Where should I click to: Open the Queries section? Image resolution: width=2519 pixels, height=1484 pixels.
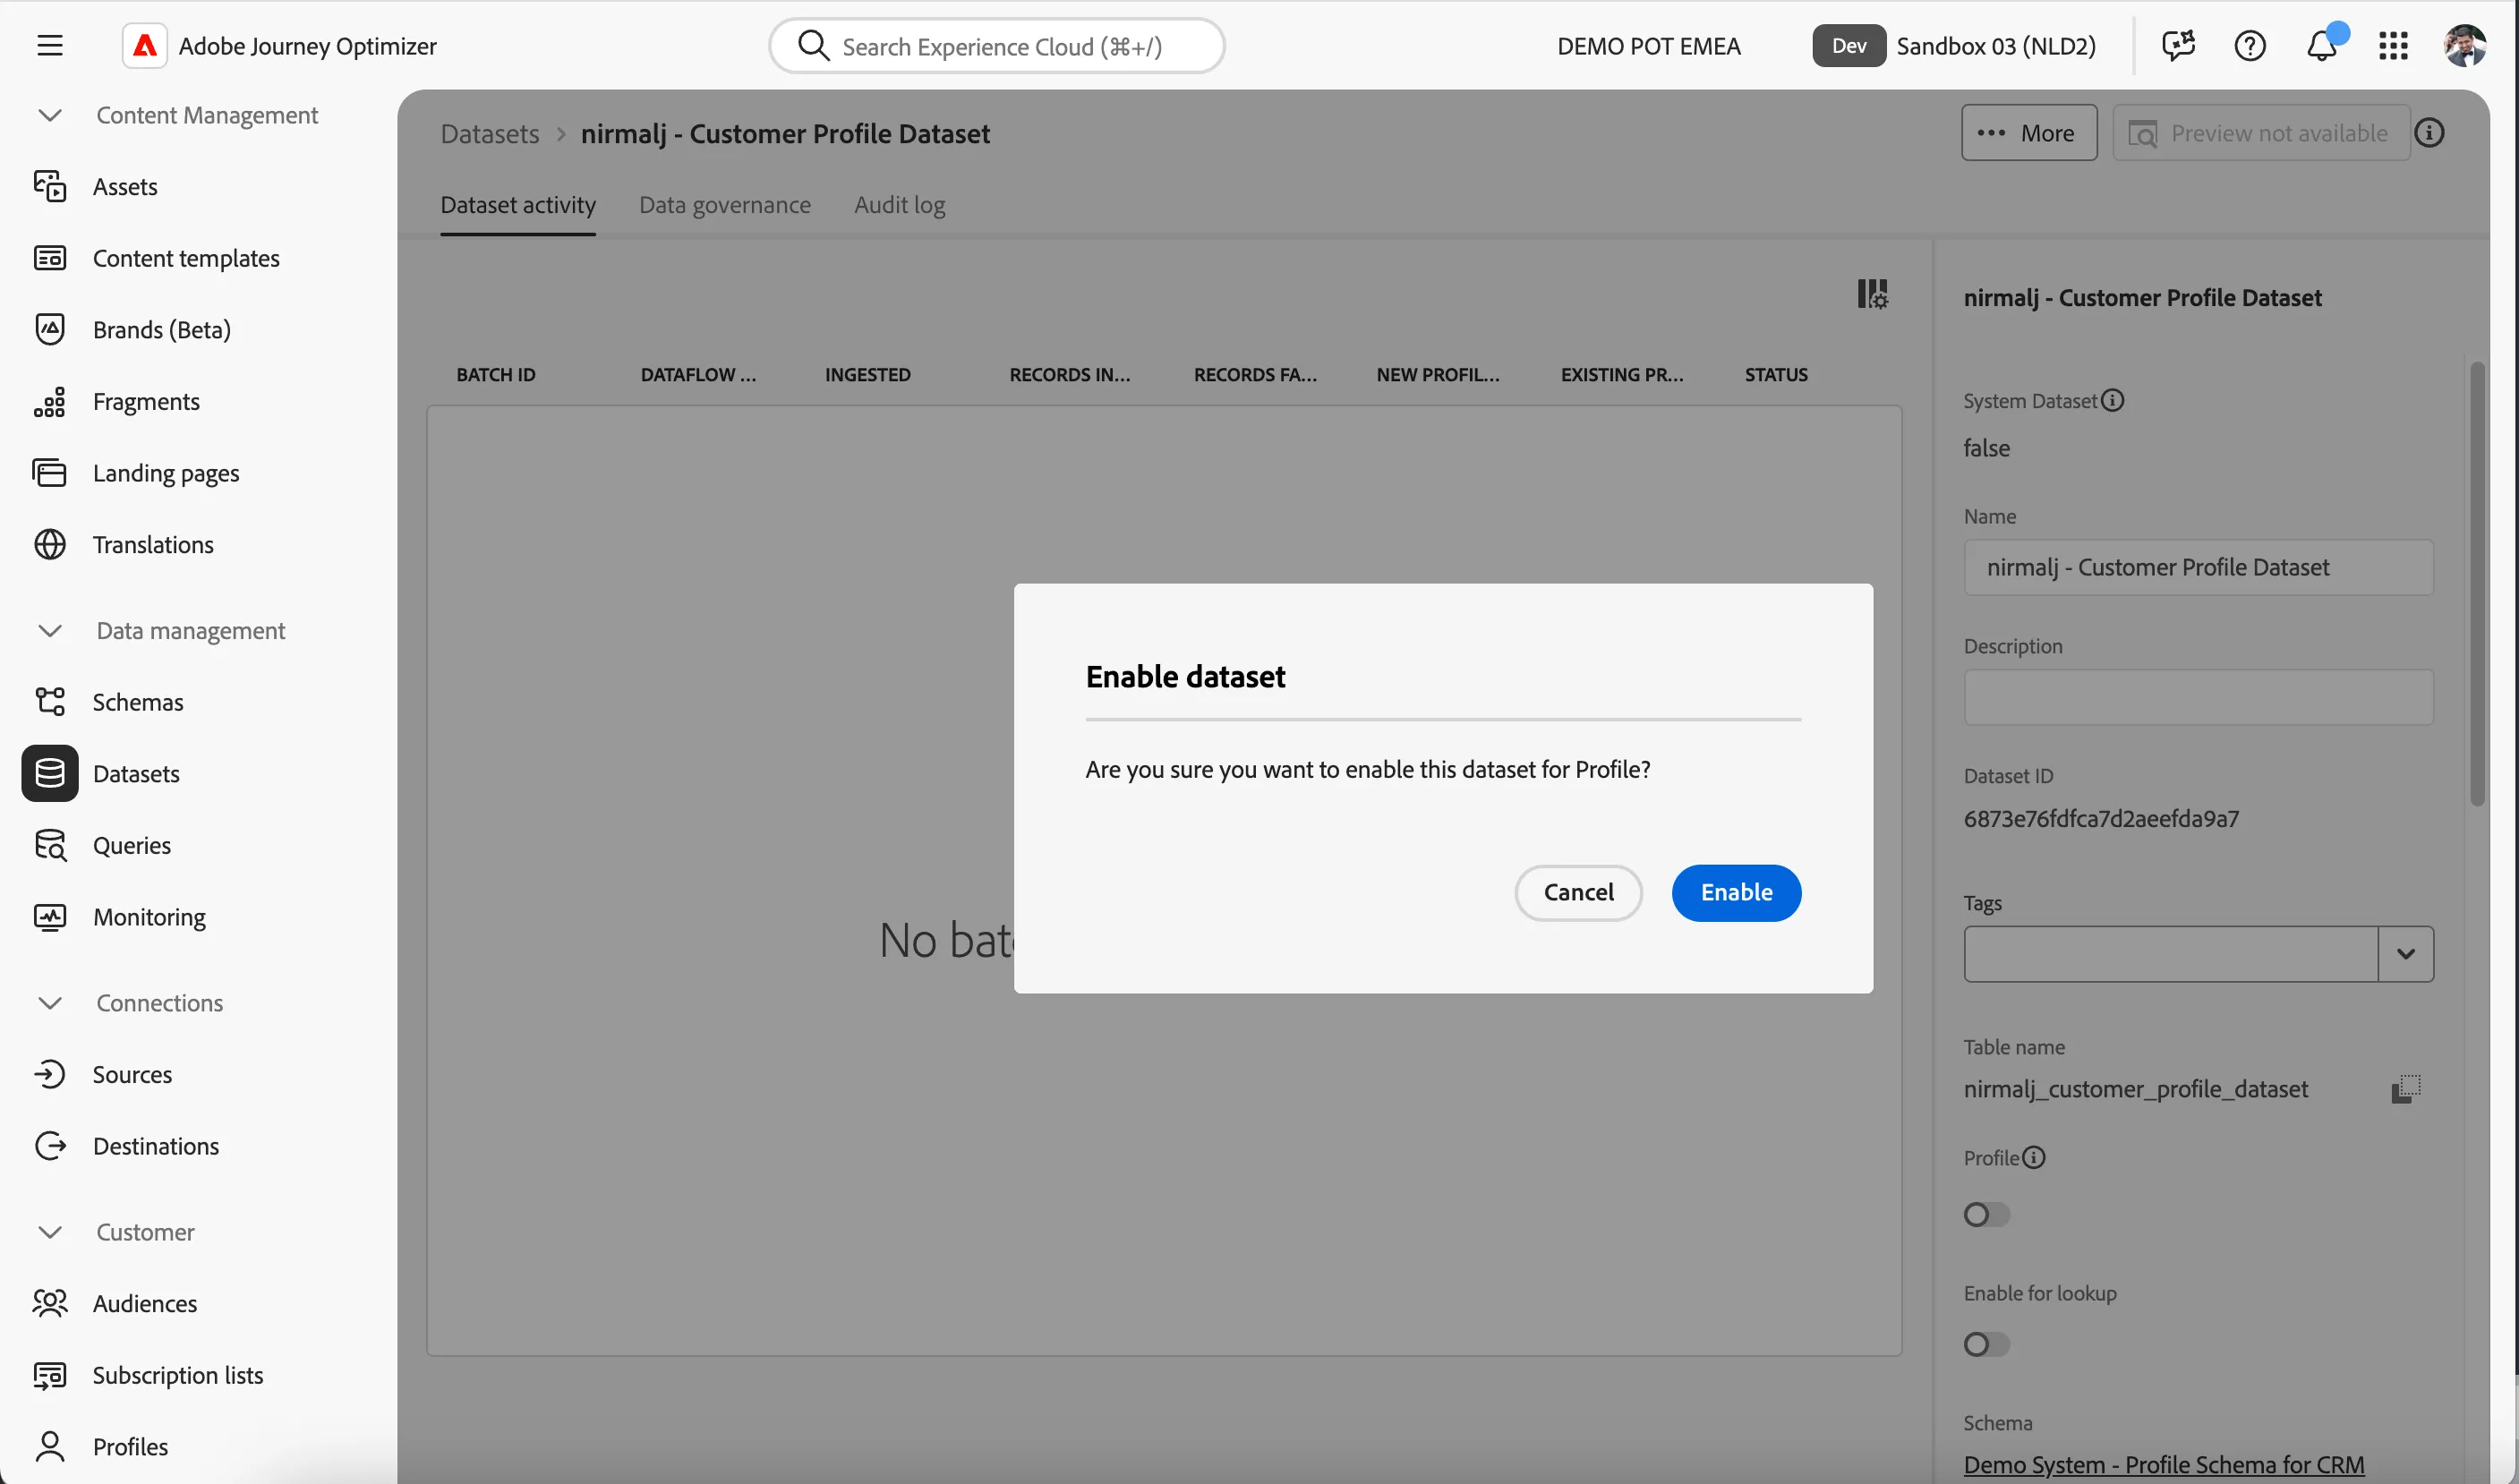coord(132,846)
